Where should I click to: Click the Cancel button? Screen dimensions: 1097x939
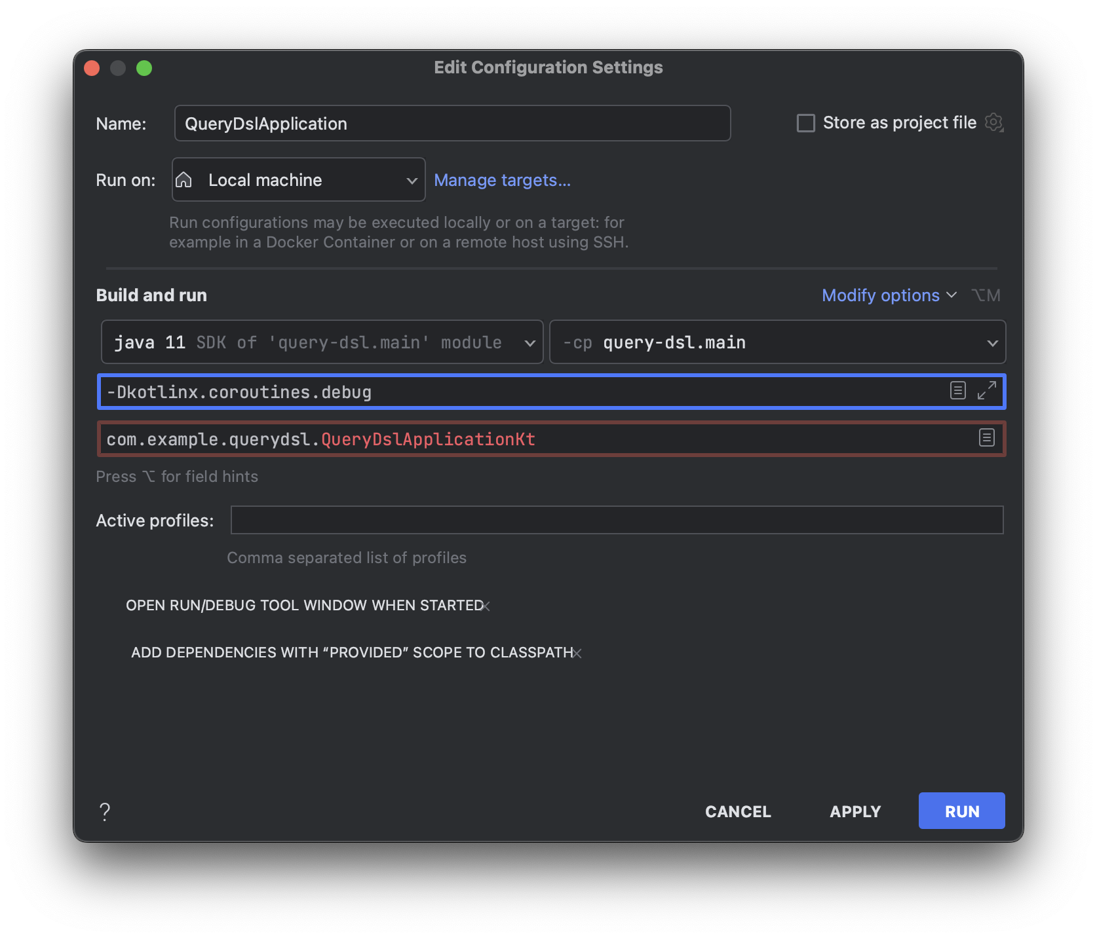(x=738, y=811)
